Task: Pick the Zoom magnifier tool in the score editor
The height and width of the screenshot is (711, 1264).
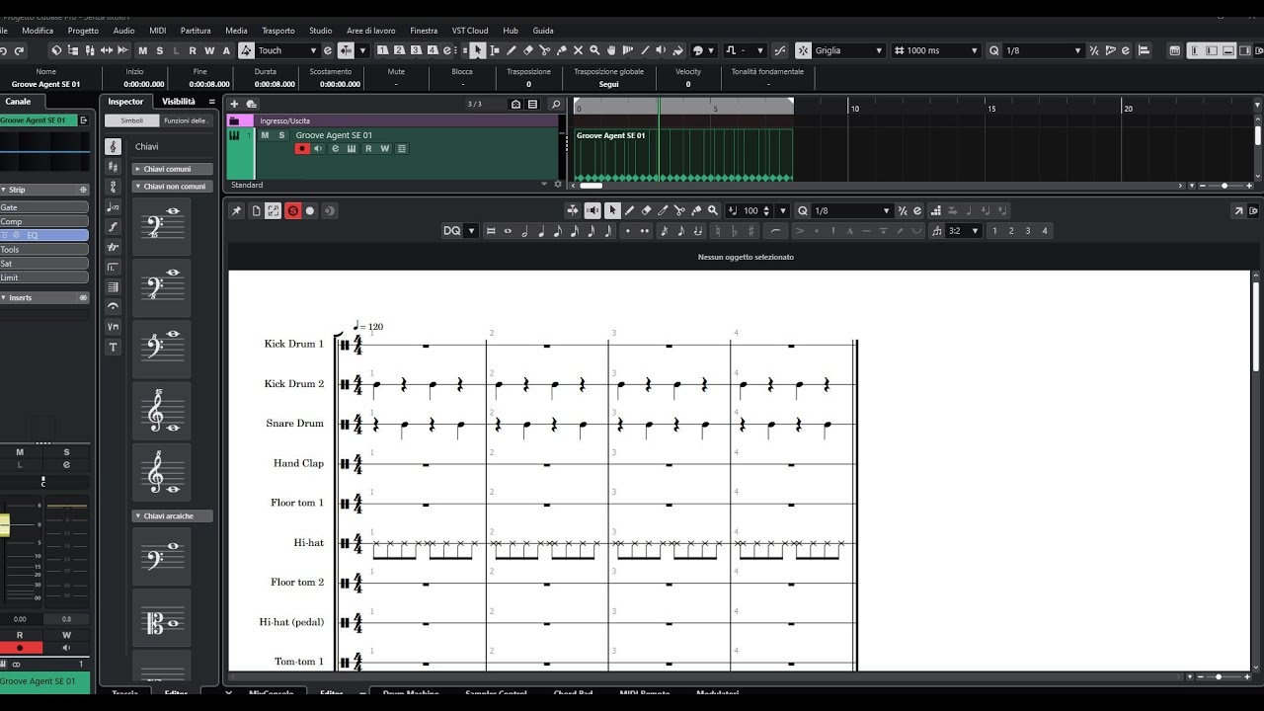Action: [x=713, y=210]
